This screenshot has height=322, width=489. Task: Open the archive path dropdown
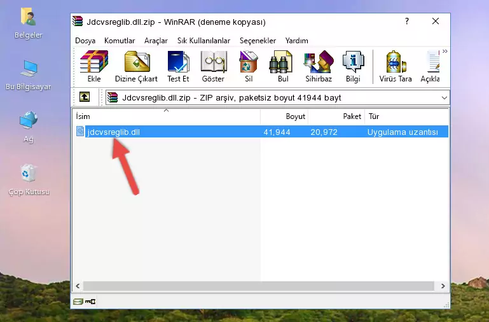[x=444, y=97]
